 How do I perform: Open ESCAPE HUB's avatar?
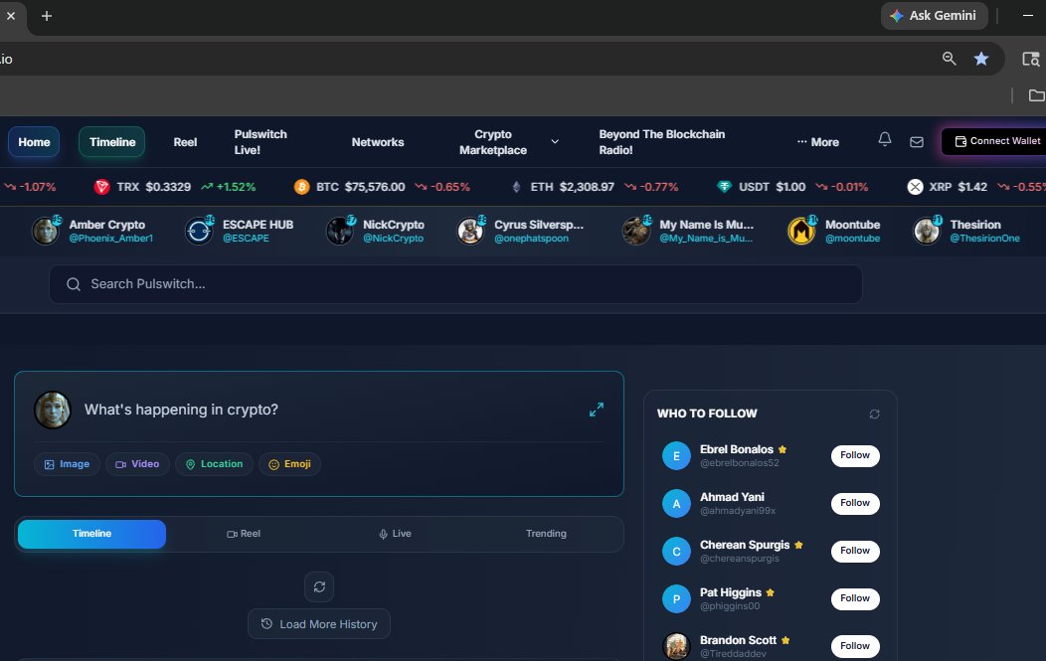[x=199, y=231]
